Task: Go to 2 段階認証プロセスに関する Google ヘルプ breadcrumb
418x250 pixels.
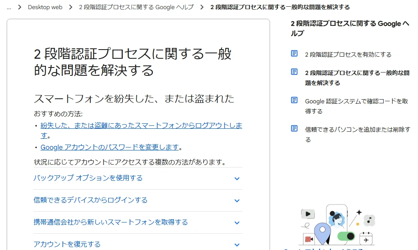Action: coord(136,7)
